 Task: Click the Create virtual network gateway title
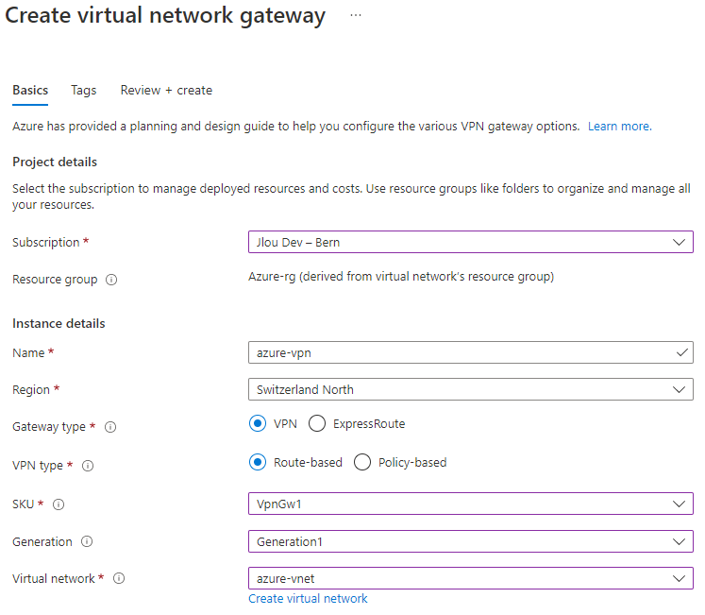165,16
